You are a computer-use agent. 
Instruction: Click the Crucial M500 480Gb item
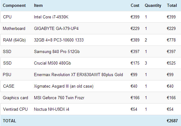point(52,63)
